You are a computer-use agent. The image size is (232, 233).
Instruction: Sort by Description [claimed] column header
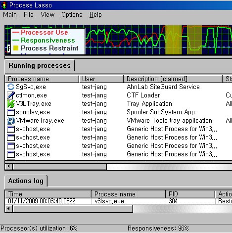[x=173, y=79]
